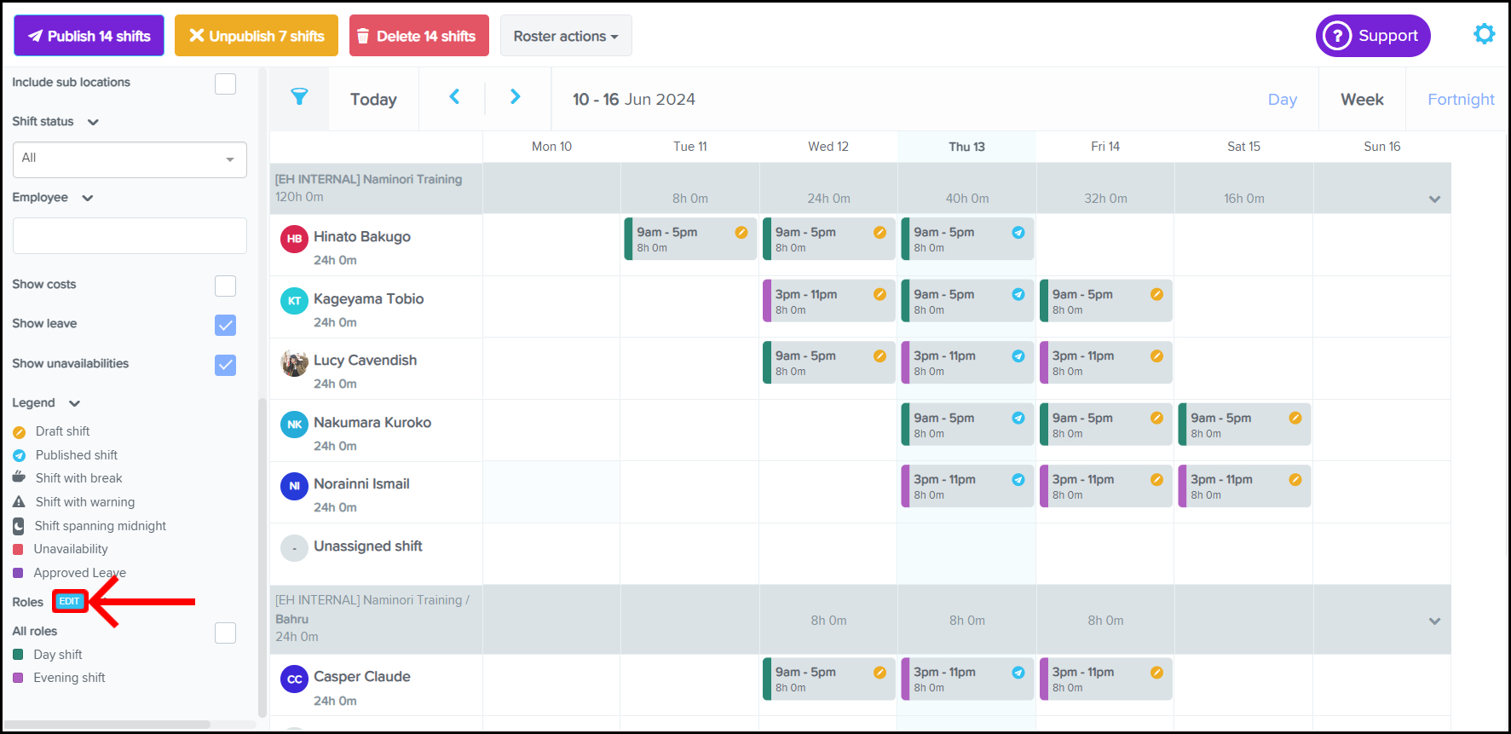This screenshot has height=734, width=1511.
Task: Advance to next week with right arrow
Action: tap(515, 97)
